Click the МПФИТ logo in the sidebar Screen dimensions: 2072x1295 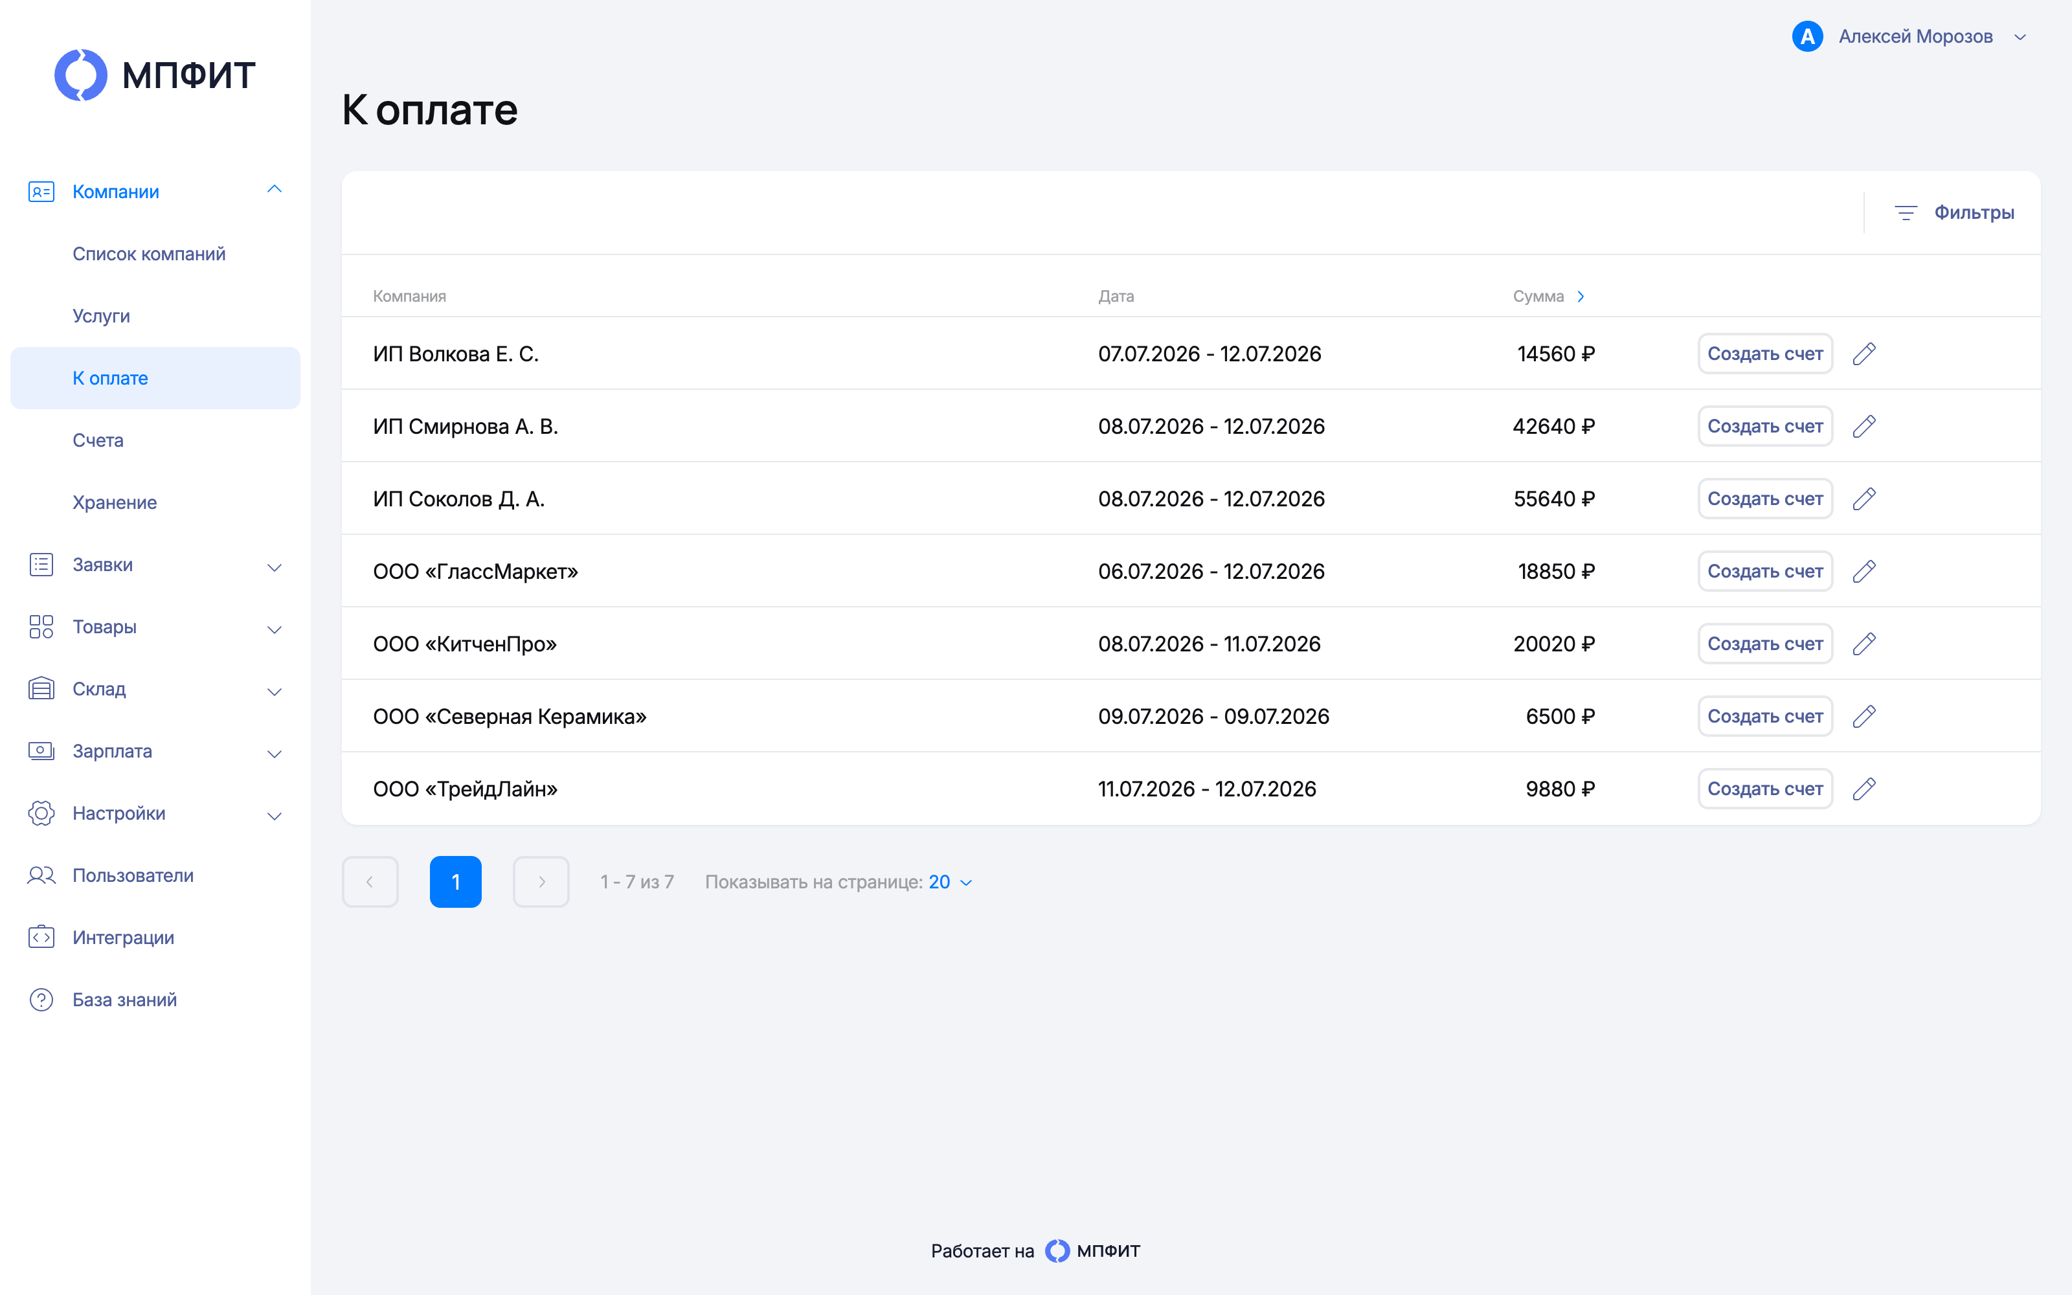(x=155, y=75)
